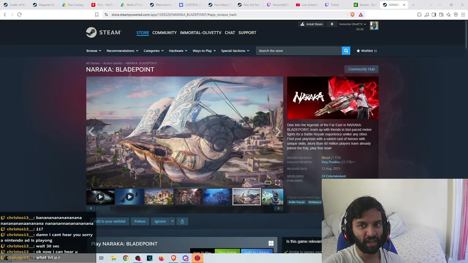
Task: Click the Action Games breadcrumb
Action: tap(113, 63)
